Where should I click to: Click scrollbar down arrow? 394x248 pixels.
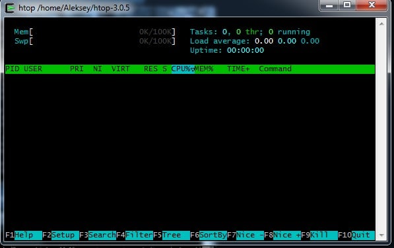[x=381, y=235]
